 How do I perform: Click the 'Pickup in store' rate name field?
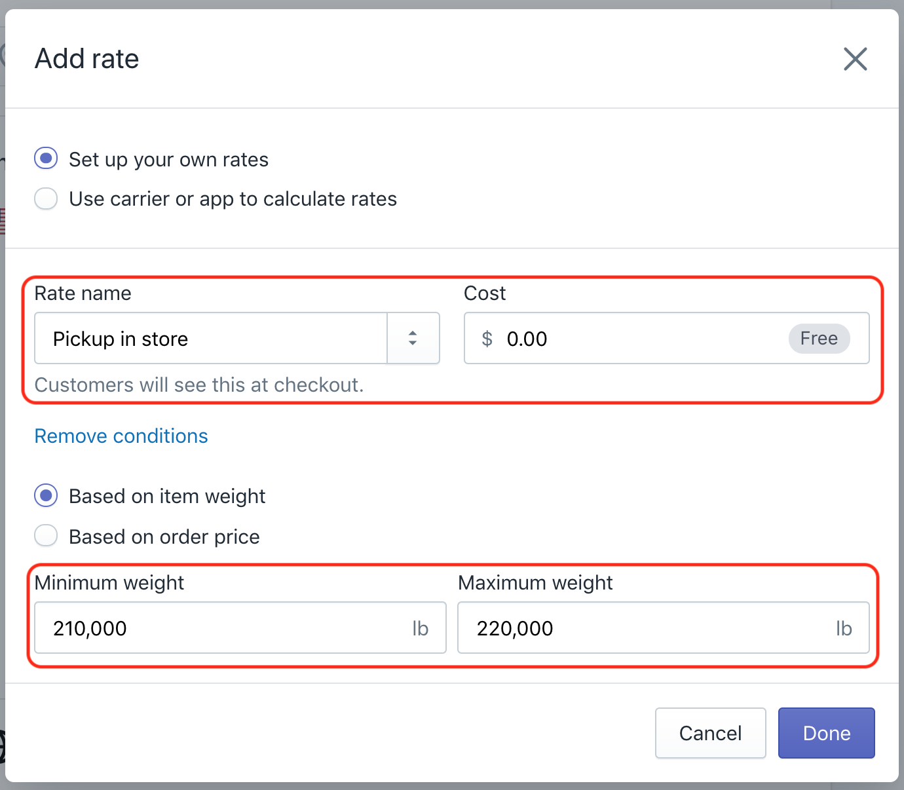[x=210, y=338]
